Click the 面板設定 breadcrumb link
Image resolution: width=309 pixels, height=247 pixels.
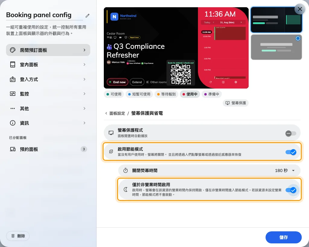[x=117, y=113]
